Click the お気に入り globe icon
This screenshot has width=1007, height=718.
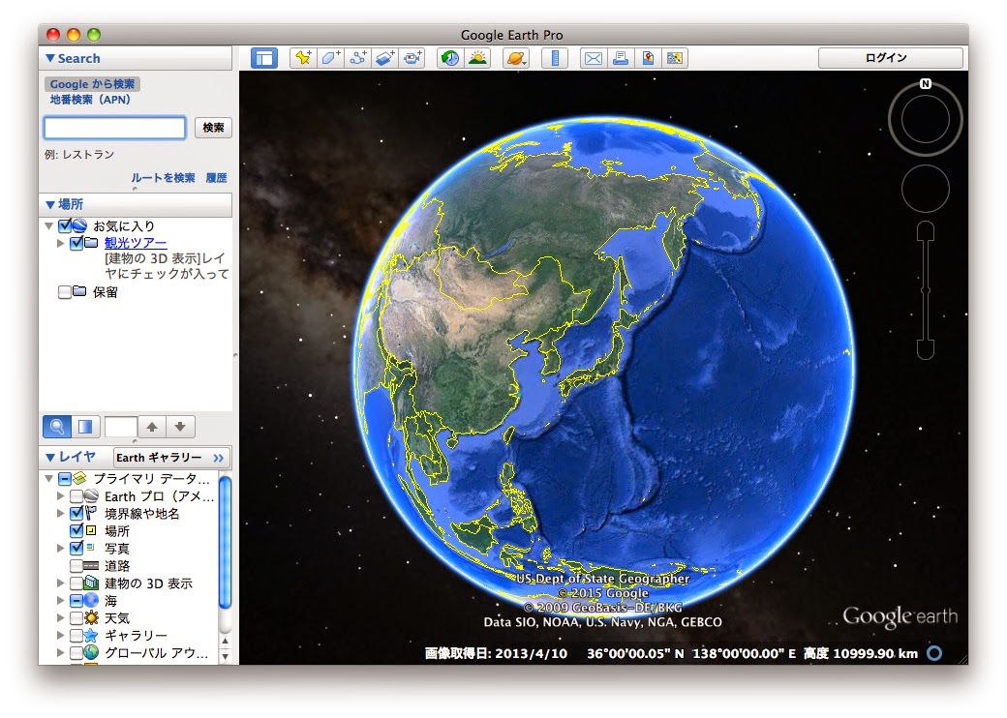(79, 225)
